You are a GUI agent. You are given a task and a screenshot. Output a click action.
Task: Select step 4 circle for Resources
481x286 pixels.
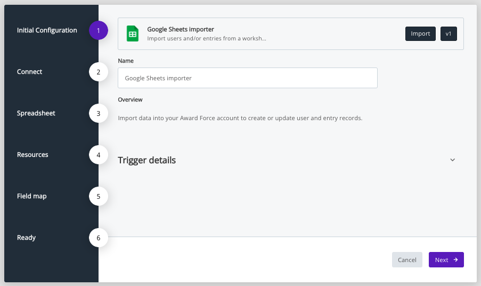[x=99, y=155]
